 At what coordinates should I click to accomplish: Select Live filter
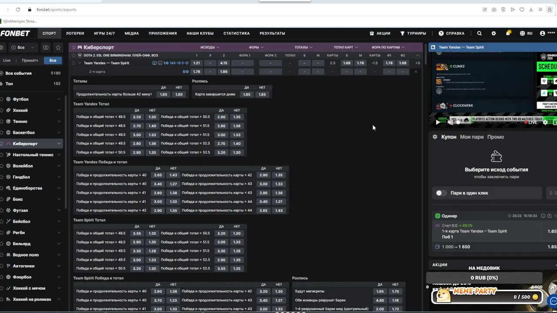[x=7, y=60]
